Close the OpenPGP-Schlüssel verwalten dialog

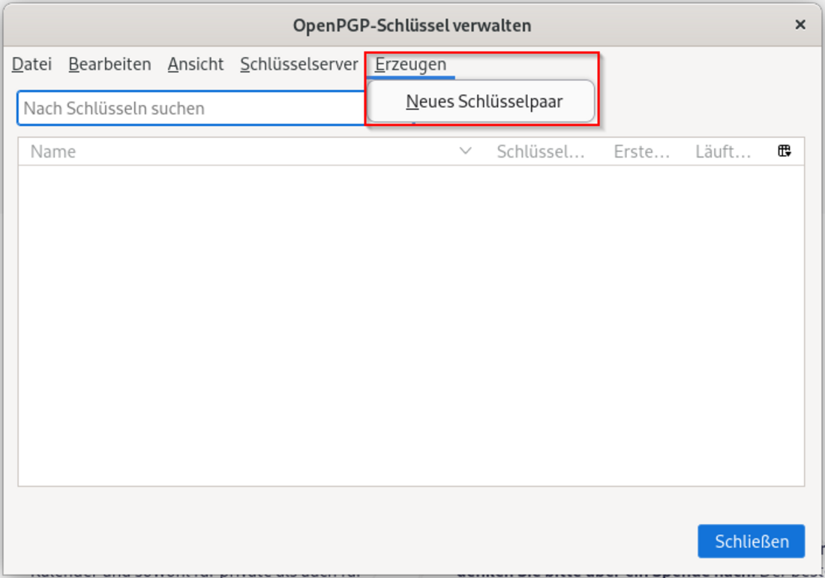(x=800, y=25)
